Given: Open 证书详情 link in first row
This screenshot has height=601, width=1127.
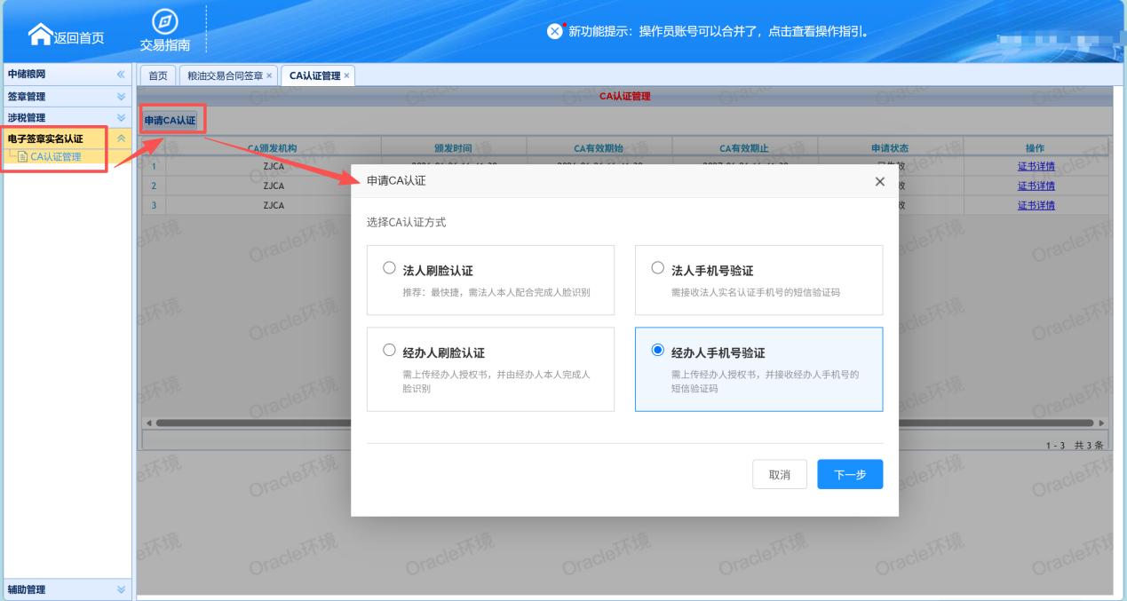Looking at the screenshot, I should click(1036, 166).
